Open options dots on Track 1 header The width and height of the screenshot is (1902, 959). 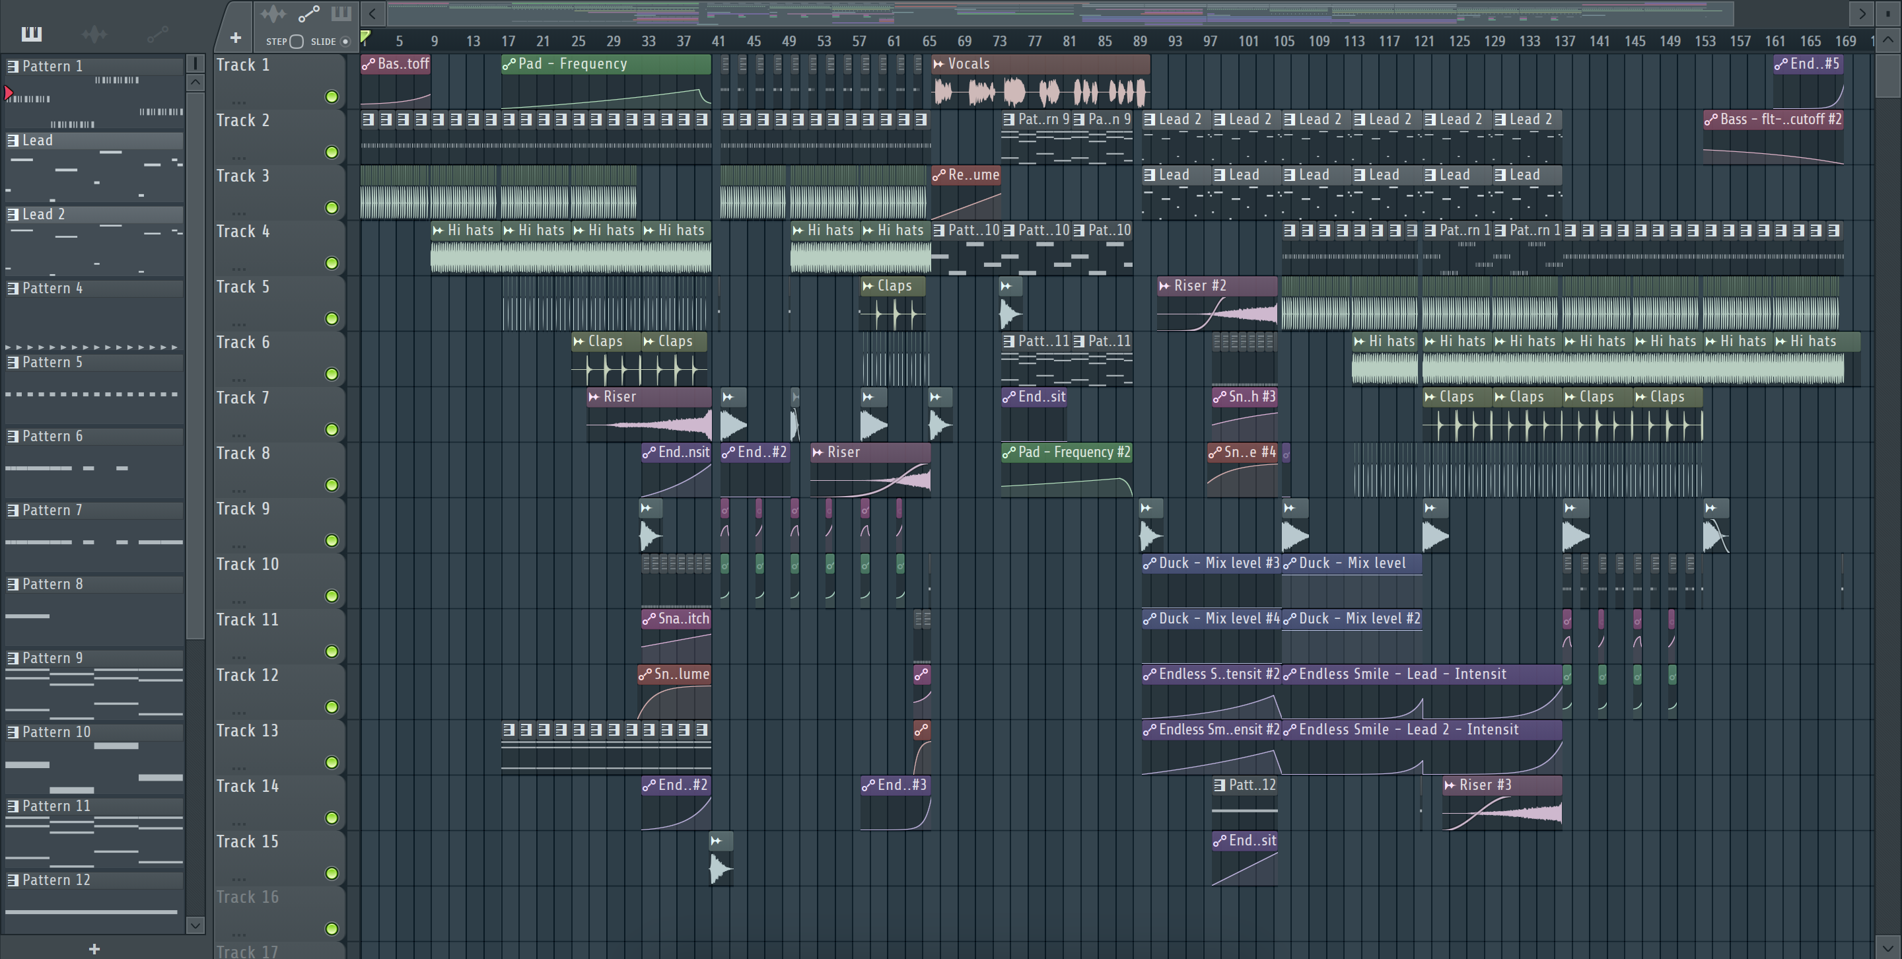[x=238, y=102]
